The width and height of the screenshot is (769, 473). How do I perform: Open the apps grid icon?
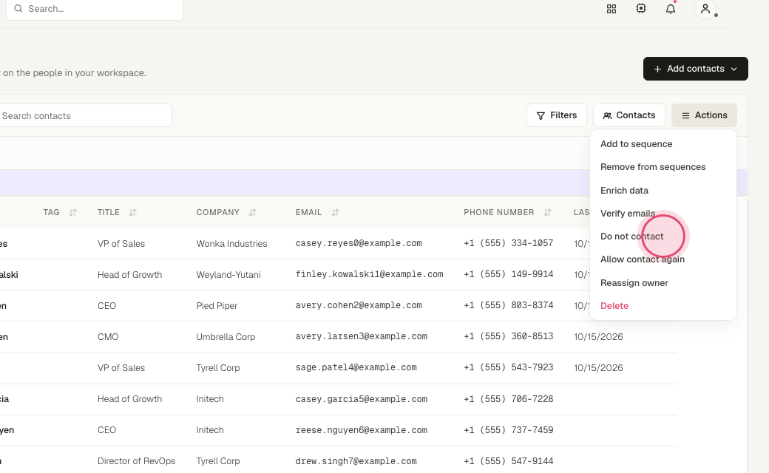click(611, 9)
